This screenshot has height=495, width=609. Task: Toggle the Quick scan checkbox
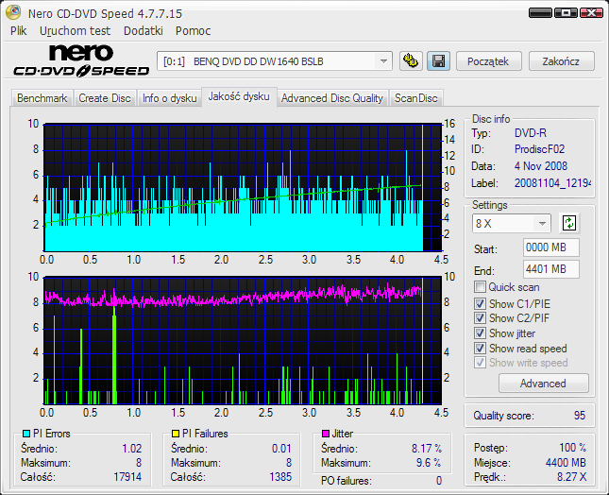pos(480,287)
